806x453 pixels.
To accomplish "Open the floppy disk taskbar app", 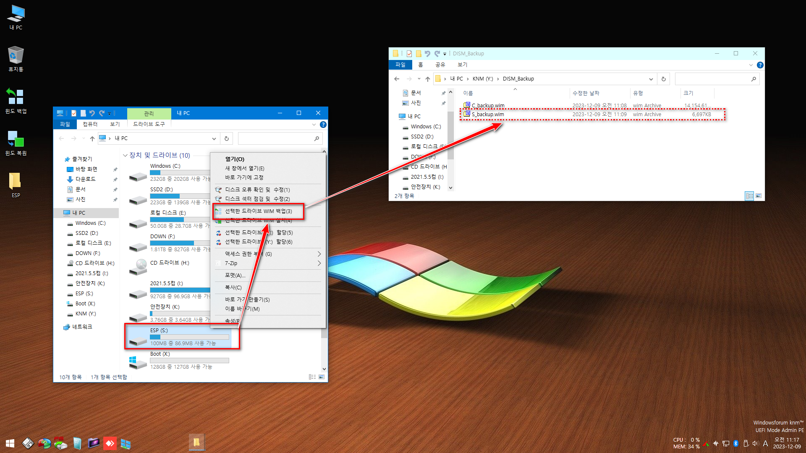I will point(28,443).
